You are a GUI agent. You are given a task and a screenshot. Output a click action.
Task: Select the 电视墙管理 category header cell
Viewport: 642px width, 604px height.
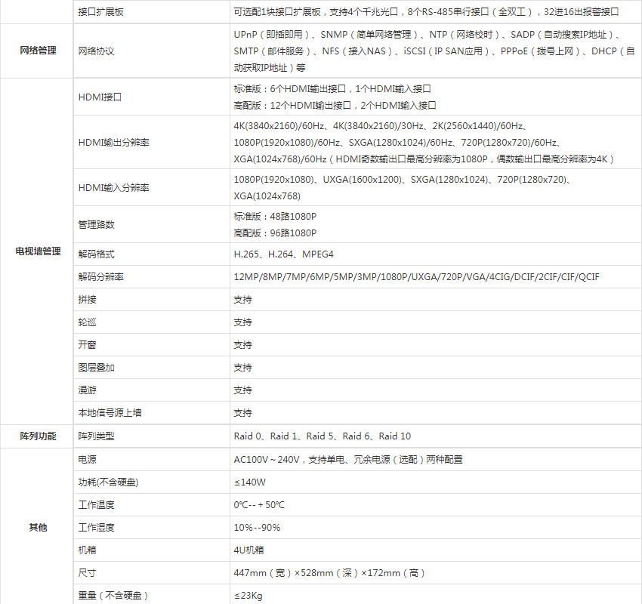pos(37,251)
